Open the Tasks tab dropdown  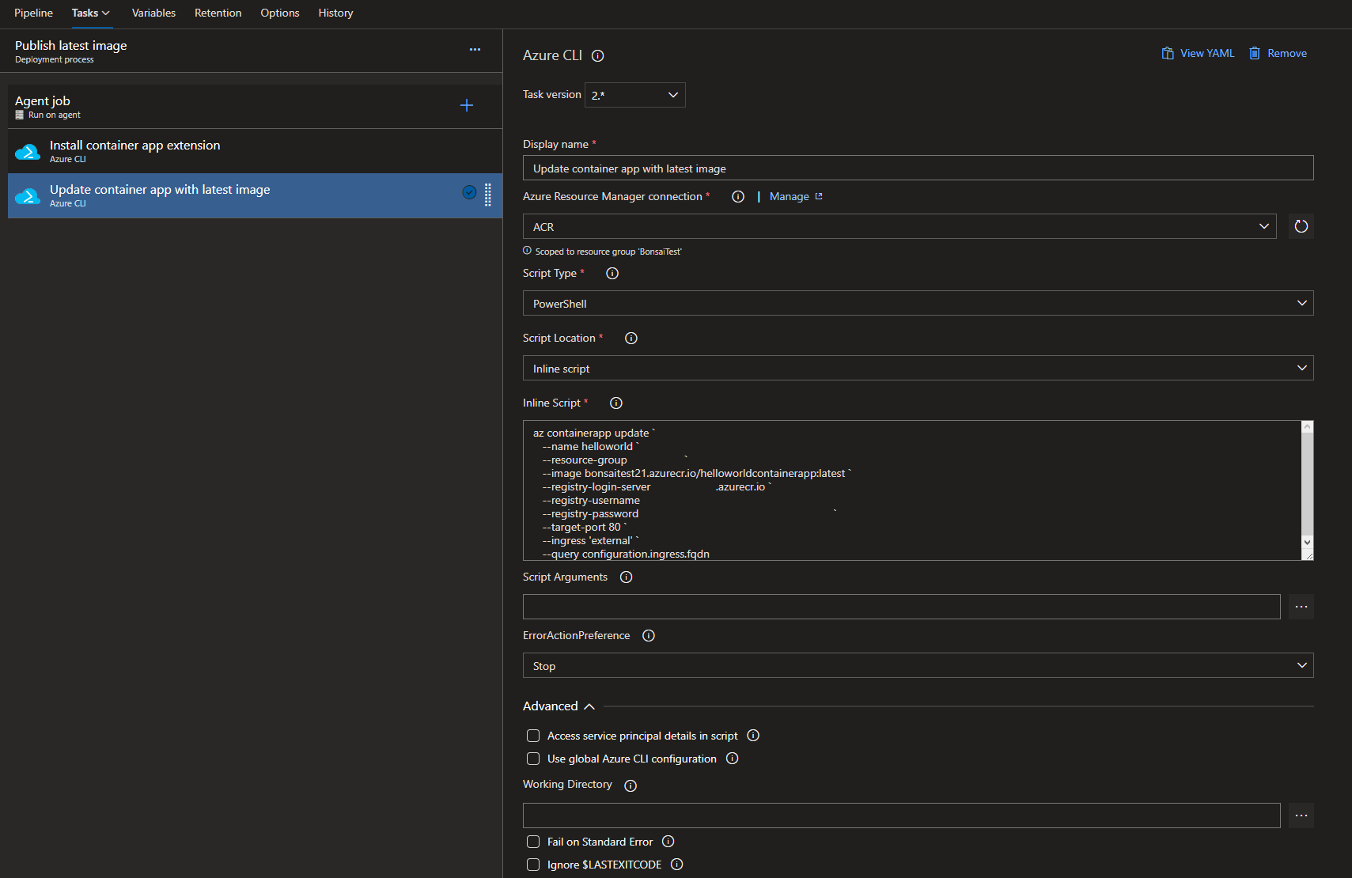coord(91,13)
